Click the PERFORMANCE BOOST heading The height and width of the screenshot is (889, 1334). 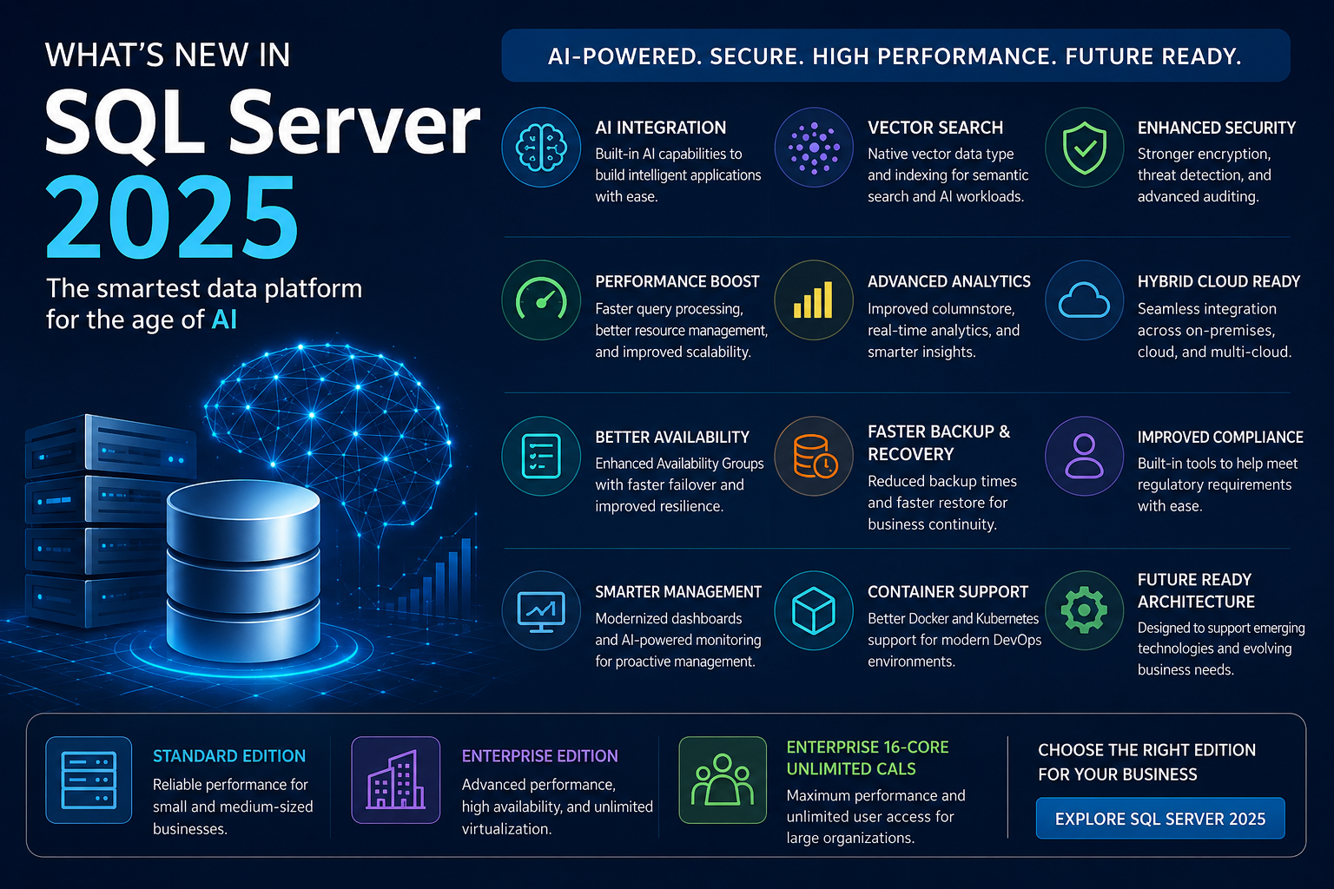coord(677,281)
